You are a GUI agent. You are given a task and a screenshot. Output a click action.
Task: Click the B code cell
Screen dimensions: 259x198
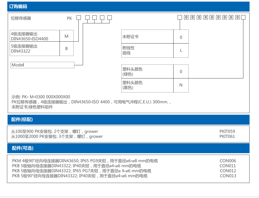(67, 49)
